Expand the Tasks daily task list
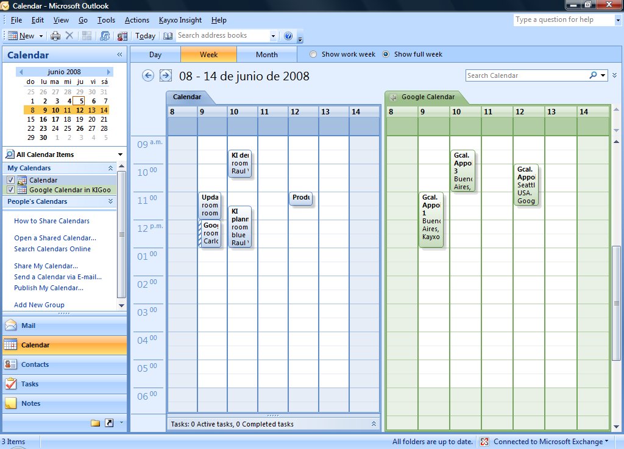The width and height of the screenshot is (624, 449). tap(374, 424)
